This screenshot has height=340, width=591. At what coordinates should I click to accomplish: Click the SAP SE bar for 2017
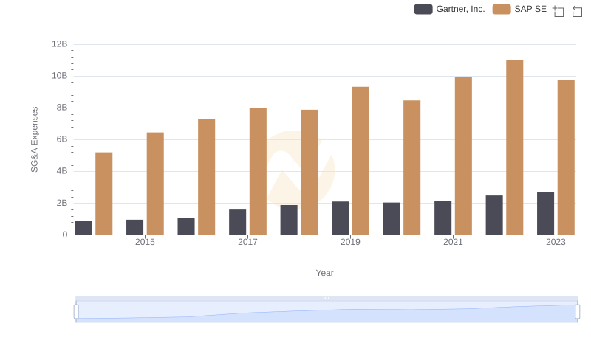click(x=258, y=172)
